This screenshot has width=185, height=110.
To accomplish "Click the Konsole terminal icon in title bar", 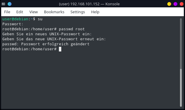I will click(4, 4).
